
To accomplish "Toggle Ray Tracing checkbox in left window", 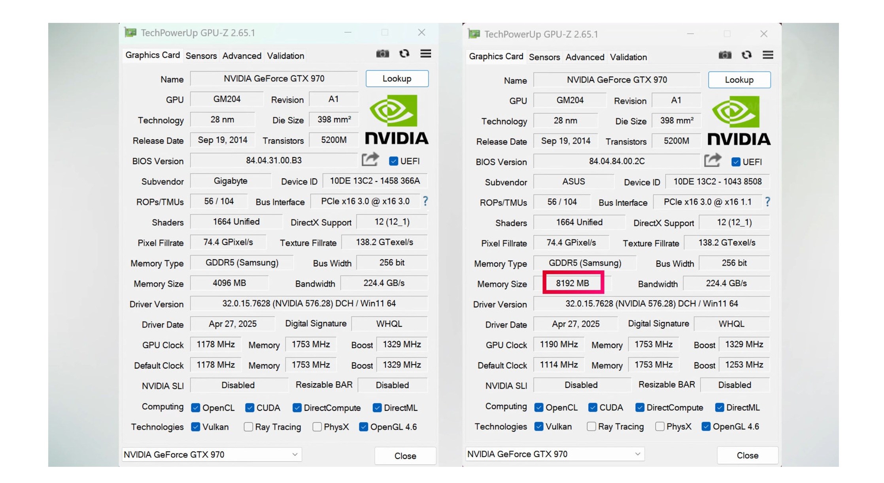I will [248, 427].
